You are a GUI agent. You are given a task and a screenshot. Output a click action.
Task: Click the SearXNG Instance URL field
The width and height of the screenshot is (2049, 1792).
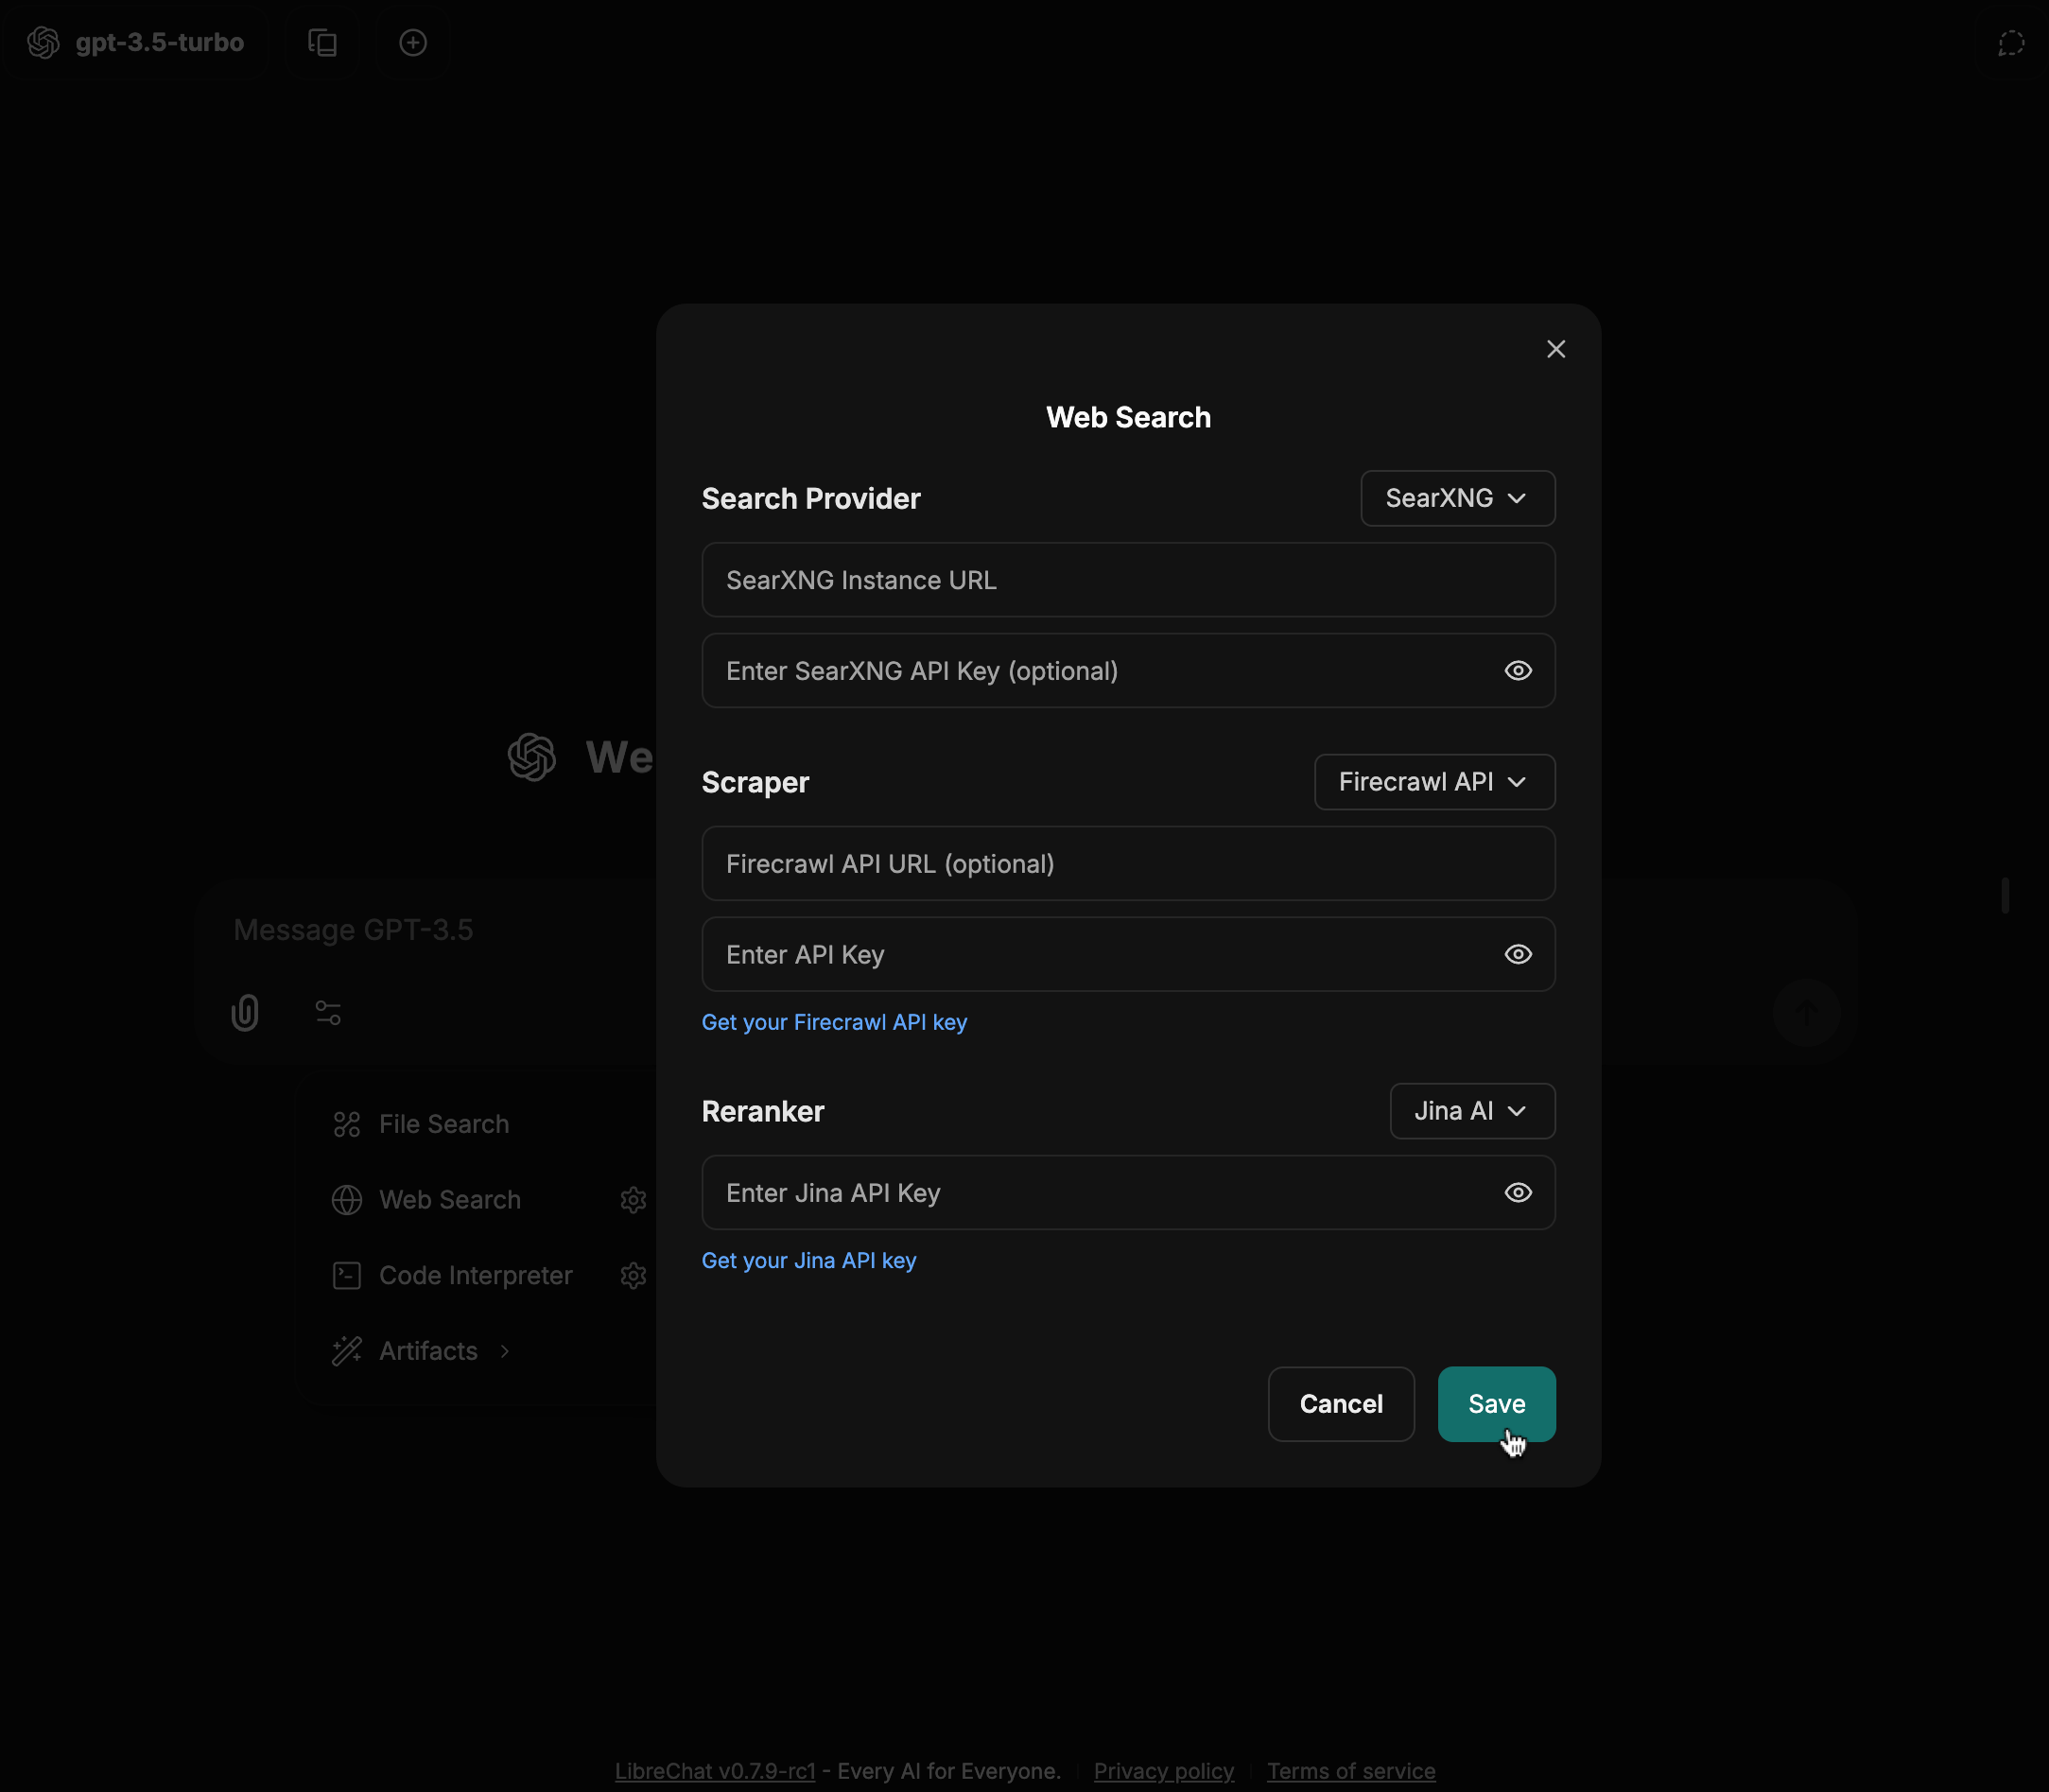coord(1128,580)
